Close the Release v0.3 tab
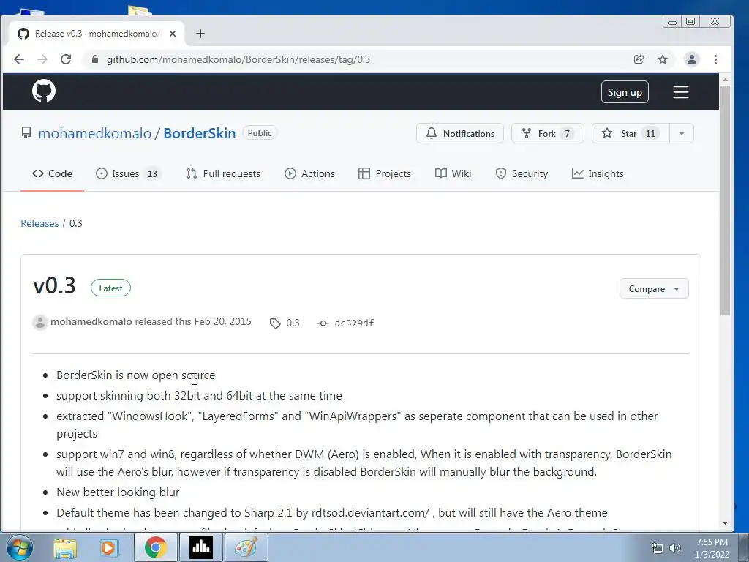Screen dimensions: 749x562 point(173,34)
